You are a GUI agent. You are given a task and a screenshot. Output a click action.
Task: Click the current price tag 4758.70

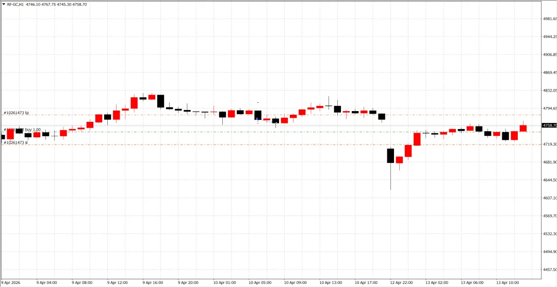pyautogui.click(x=549, y=125)
